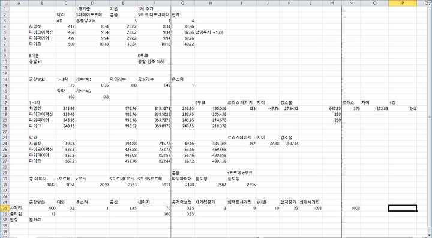Click the '최대사거리' header cell
This screenshot has height=238, width=432.
(311, 202)
